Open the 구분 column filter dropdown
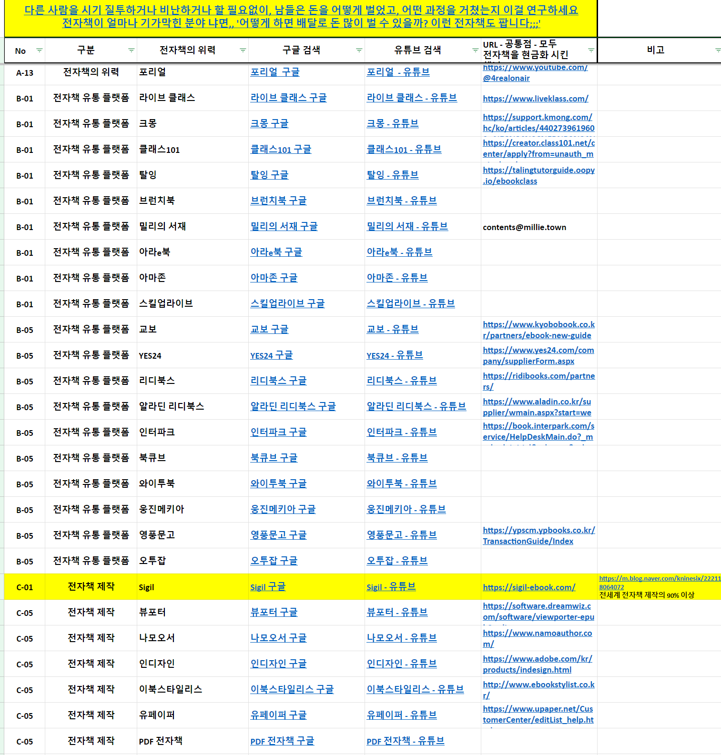 coord(131,50)
